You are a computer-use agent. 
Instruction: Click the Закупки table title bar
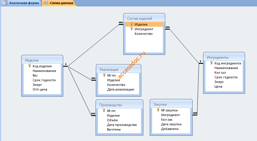(x=171, y=104)
